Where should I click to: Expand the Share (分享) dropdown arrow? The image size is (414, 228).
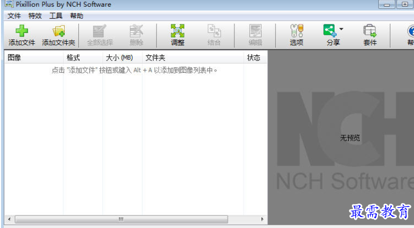341,29
